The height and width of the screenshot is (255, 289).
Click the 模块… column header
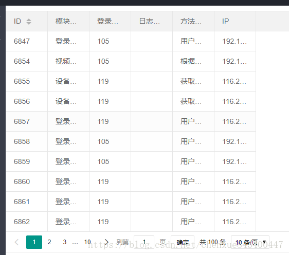click(68, 21)
